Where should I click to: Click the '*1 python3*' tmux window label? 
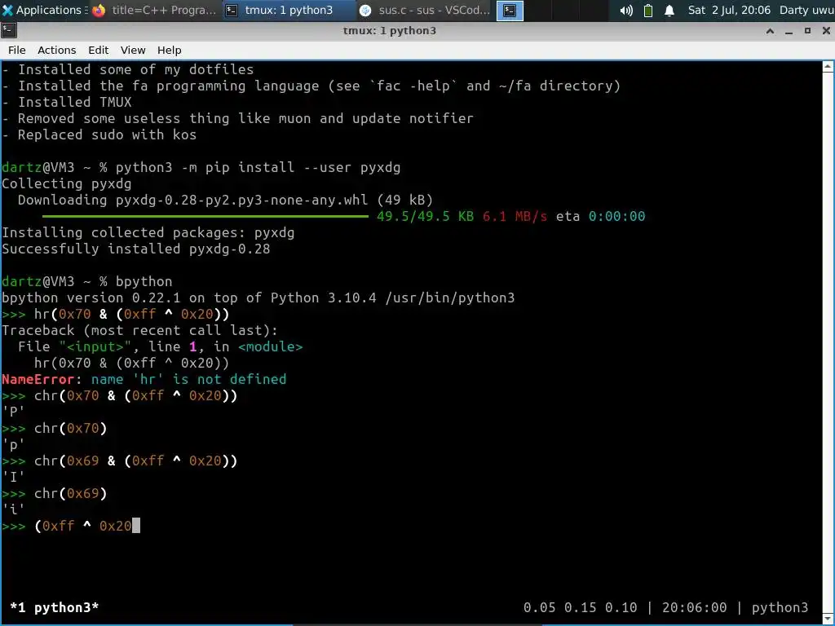55,607
